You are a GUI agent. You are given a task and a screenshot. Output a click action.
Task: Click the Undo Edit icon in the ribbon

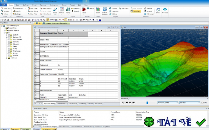point(55,10)
